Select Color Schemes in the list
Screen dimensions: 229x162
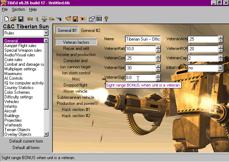[x=24, y=92]
